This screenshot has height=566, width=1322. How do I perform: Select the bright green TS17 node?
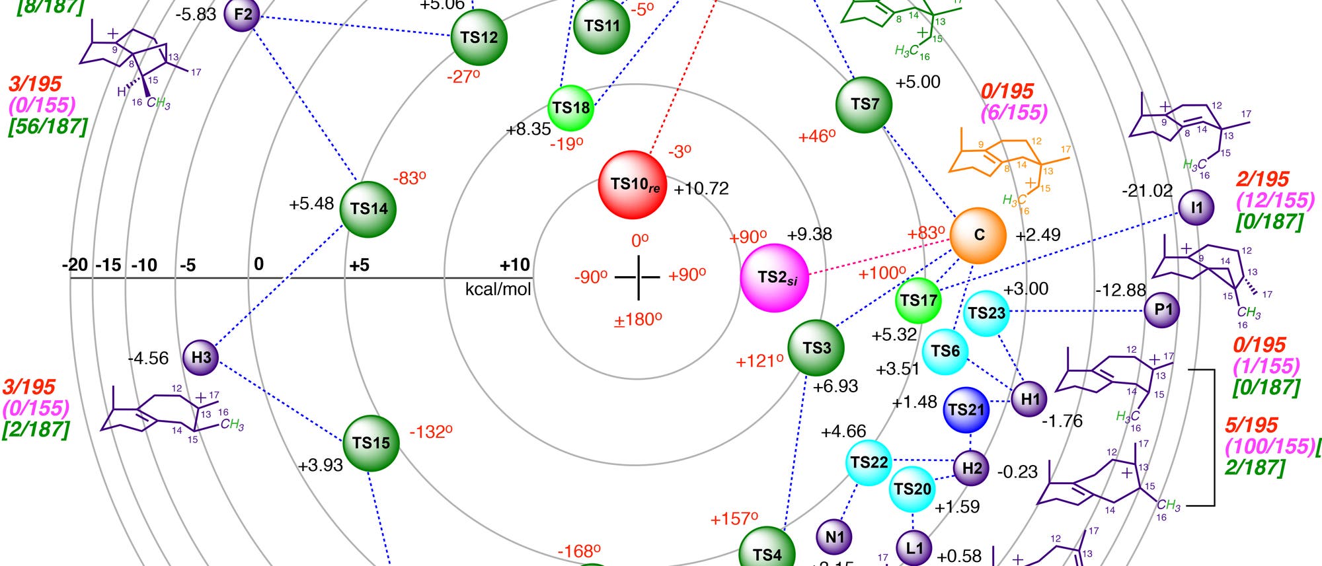pos(919,301)
